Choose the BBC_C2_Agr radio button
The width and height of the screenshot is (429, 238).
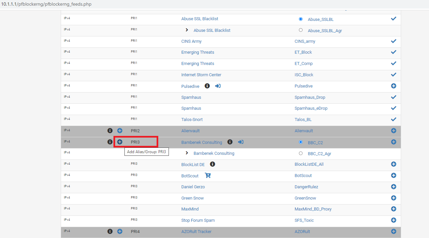coord(301,153)
